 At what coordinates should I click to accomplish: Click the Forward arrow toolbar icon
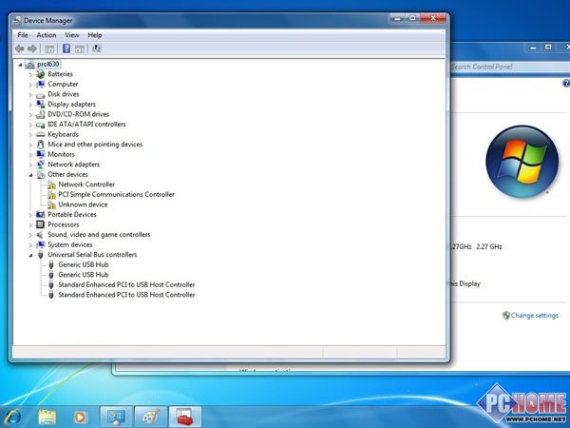coord(32,49)
